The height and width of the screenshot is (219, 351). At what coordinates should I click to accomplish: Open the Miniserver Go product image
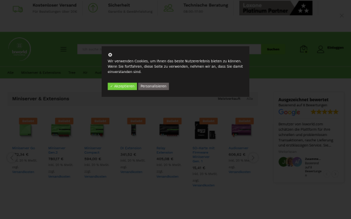tap(25, 130)
